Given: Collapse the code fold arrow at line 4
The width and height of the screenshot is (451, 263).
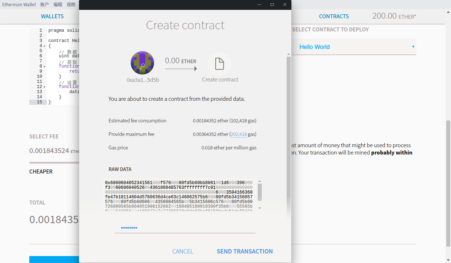Looking at the screenshot, I should [45, 46].
